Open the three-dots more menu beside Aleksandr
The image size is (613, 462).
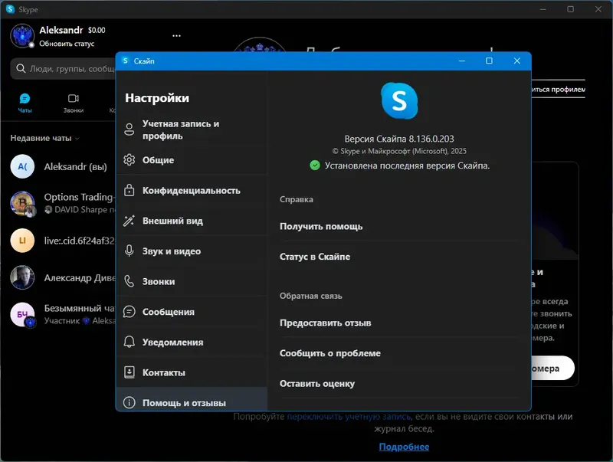pyautogui.click(x=177, y=35)
